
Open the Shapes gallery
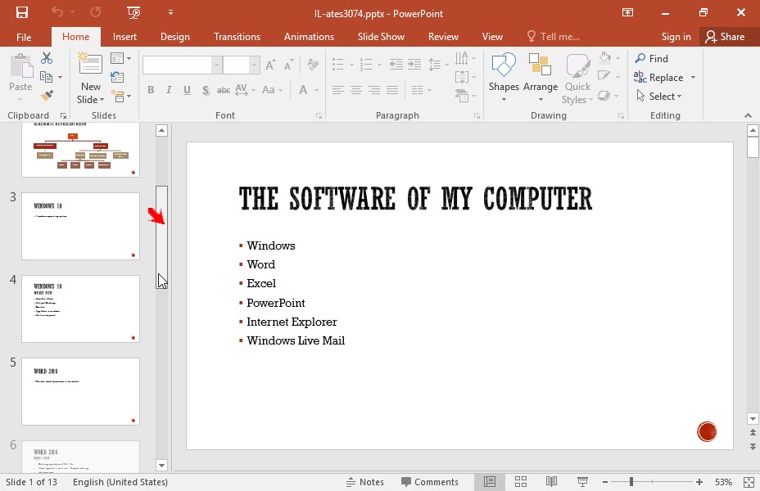pos(504,78)
